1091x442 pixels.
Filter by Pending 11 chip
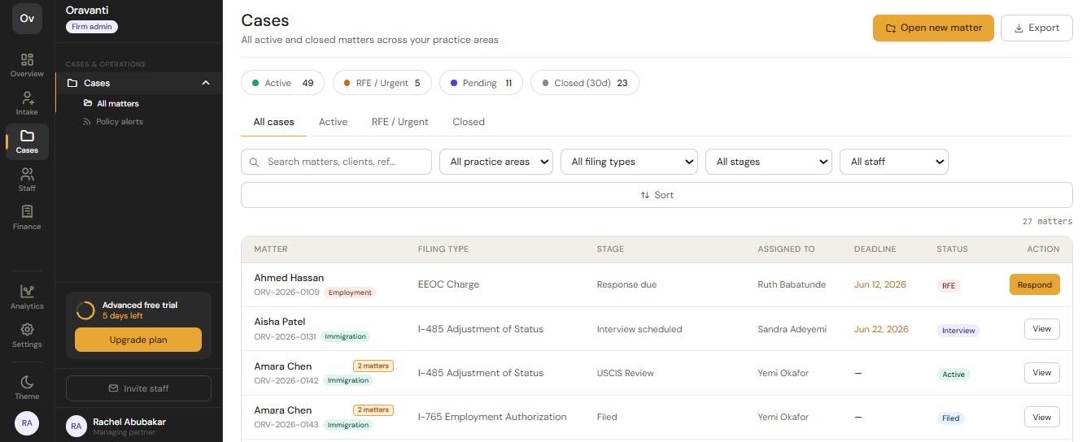click(x=481, y=83)
